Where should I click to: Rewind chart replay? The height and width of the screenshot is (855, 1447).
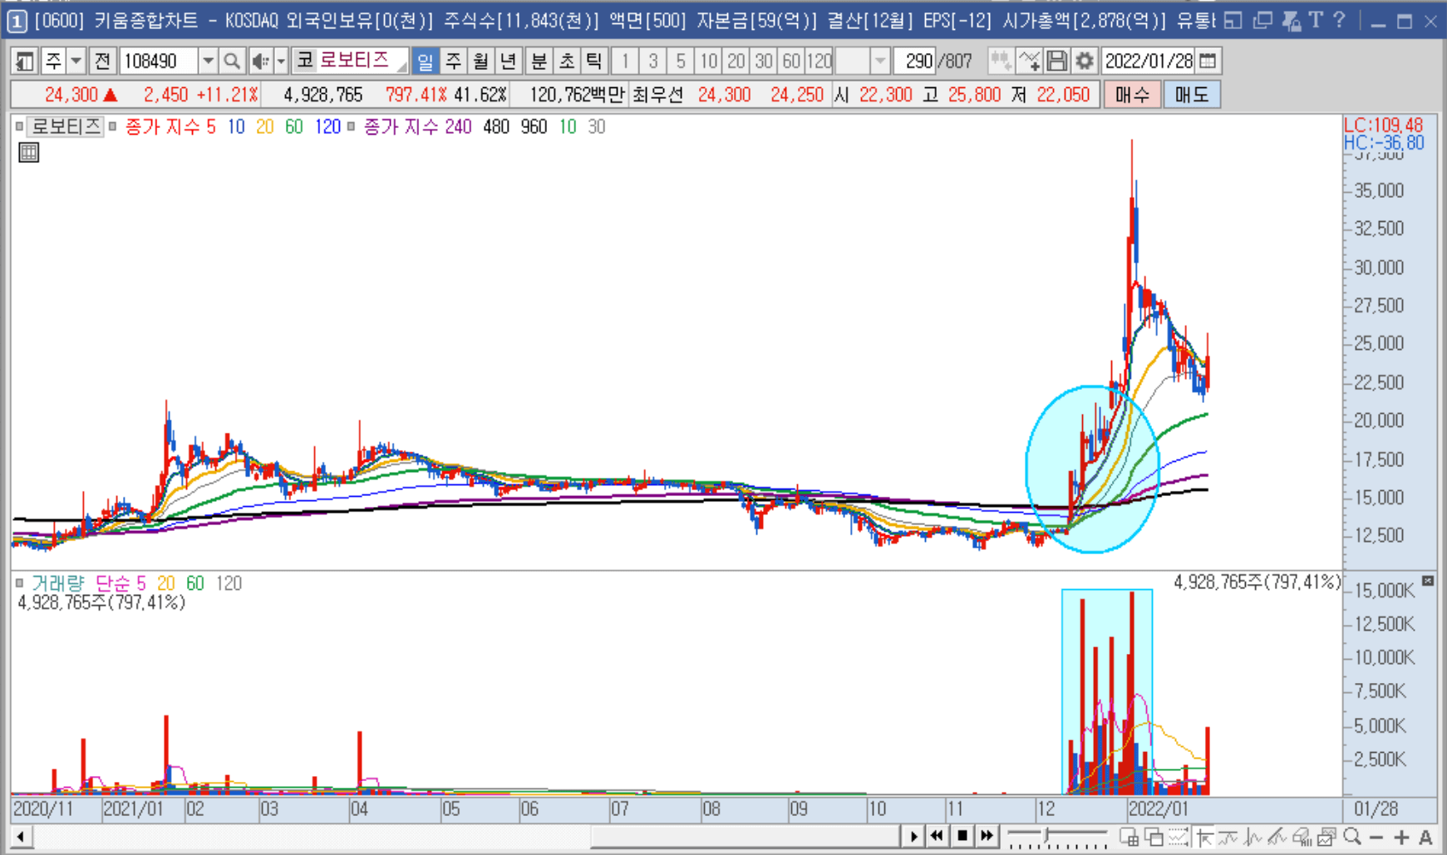pos(937,836)
